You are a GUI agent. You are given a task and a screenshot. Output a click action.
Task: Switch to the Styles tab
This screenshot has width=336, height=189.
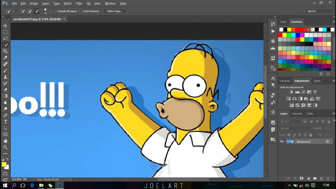point(317,81)
